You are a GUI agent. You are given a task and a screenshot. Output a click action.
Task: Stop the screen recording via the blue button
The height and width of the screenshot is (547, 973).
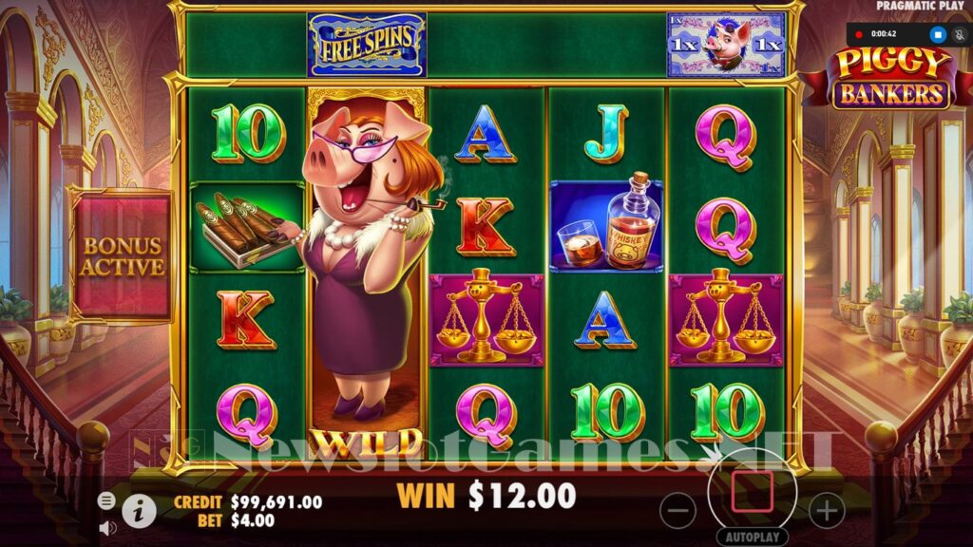(938, 35)
